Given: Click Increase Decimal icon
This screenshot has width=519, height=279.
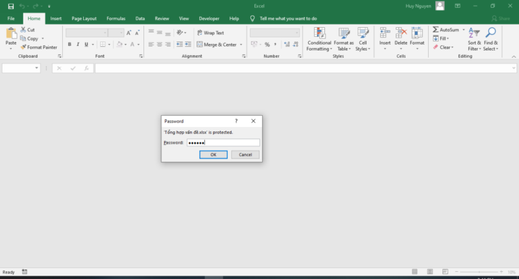Looking at the screenshot, I should coord(287,44).
